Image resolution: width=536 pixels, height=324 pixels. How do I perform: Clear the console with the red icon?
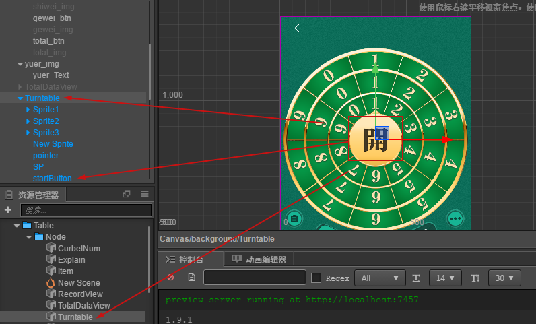[x=170, y=278]
